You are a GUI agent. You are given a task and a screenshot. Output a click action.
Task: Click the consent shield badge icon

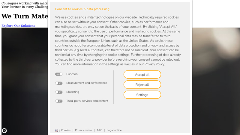pos(4,130)
